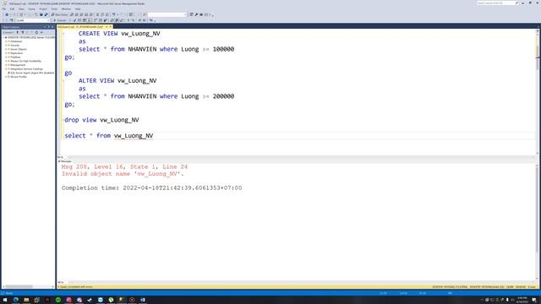Click 'select * from vw_Luong_NV' line

[109, 135]
